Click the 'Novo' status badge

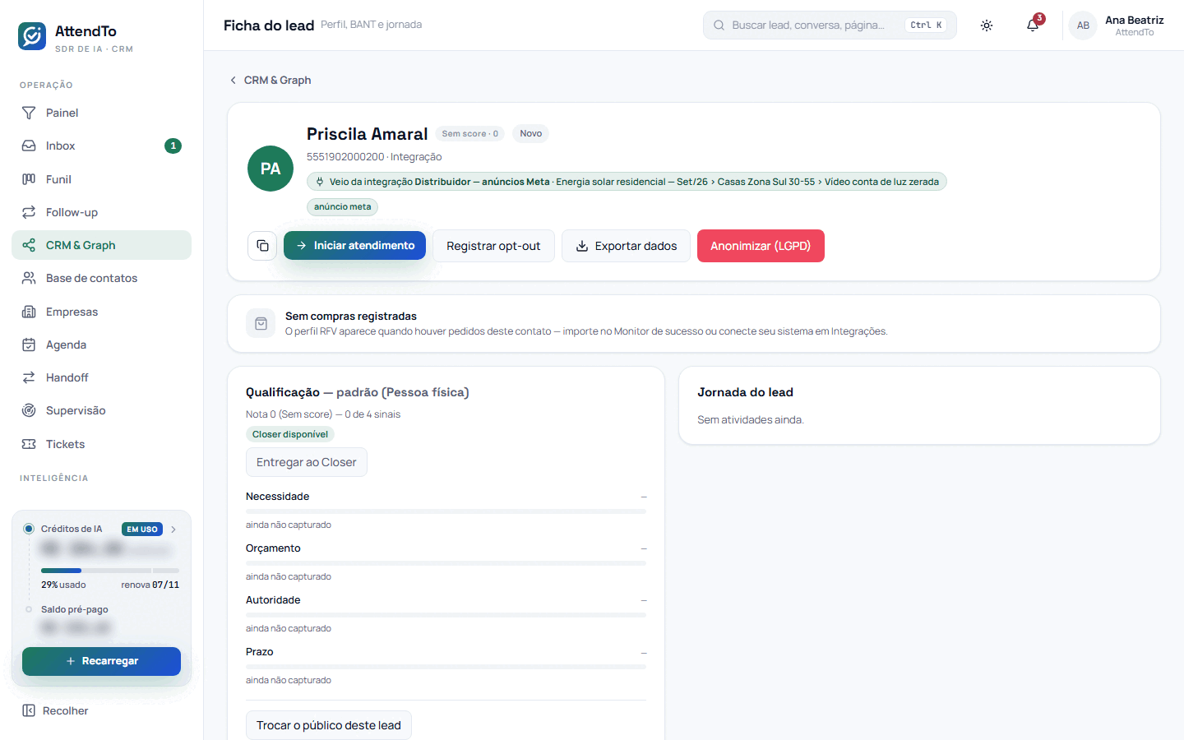531,134
